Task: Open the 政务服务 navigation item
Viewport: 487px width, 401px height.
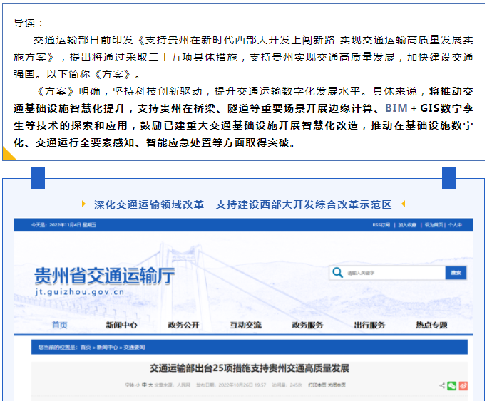Action: tap(307, 326)
